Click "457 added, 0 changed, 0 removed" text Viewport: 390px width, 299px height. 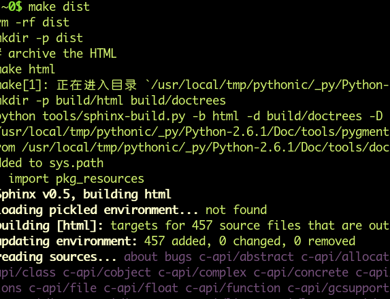(250, 241)
